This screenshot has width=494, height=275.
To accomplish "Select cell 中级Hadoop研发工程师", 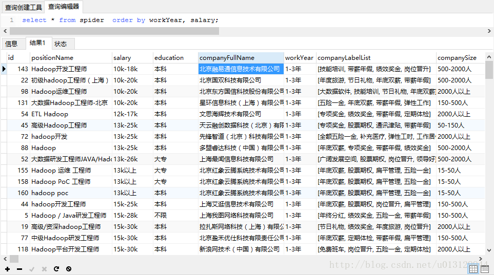I will click(71, 238).
